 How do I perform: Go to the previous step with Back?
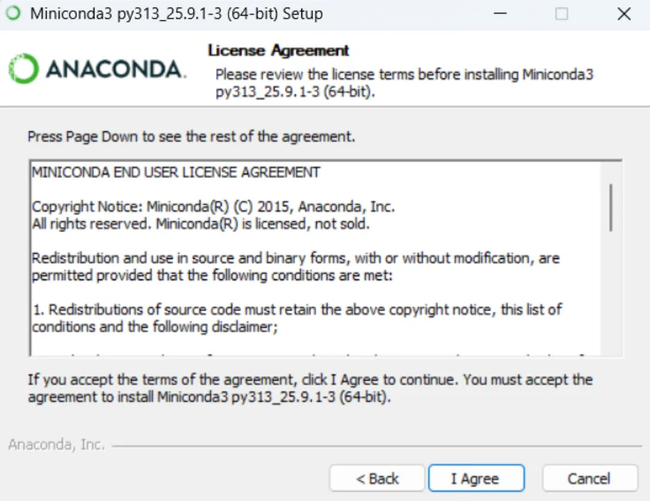pyautogui.click(x=377, y=478)
